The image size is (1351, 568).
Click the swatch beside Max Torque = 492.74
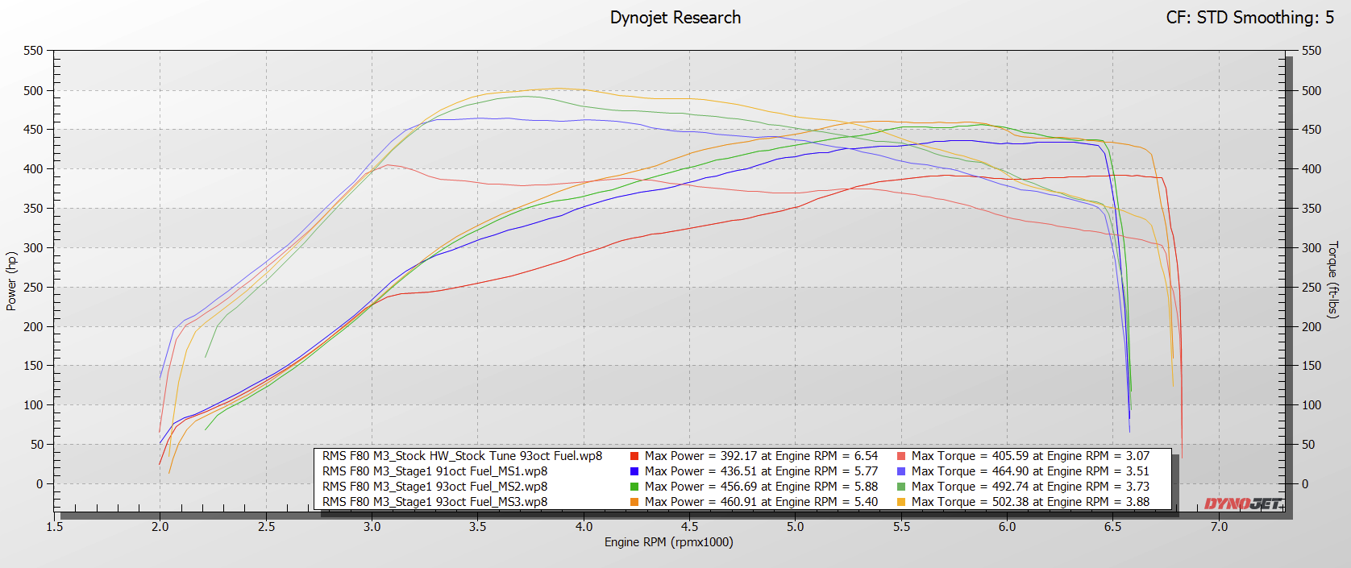901,487
